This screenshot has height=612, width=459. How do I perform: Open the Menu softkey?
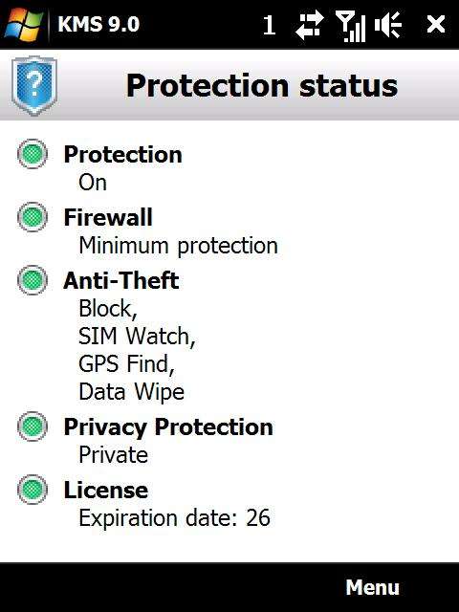pyautogui.click(x=372, y=587)
